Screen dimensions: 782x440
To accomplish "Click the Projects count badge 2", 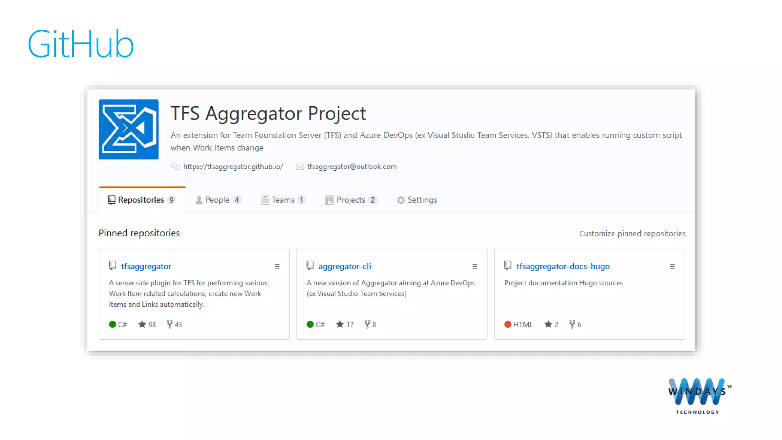I will tap(373, 200).
